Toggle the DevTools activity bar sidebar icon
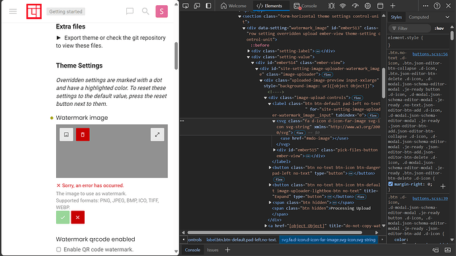The width and height of the screenshot is (456, 256). click(208, 6)
